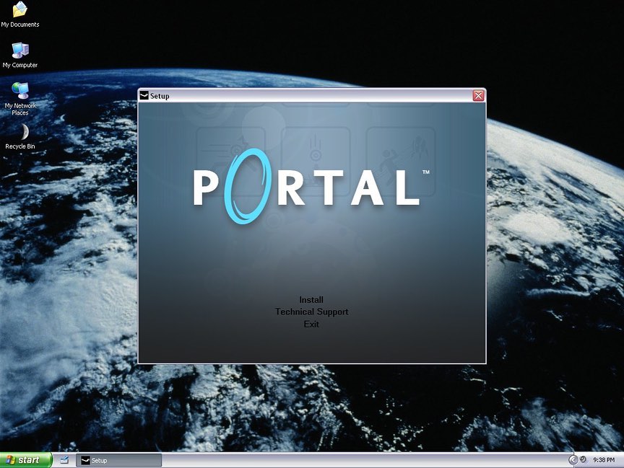This screenshot has width=624, height=468.
Task: Select the My Computer desktop icon
Action: [x=20, y=55]
